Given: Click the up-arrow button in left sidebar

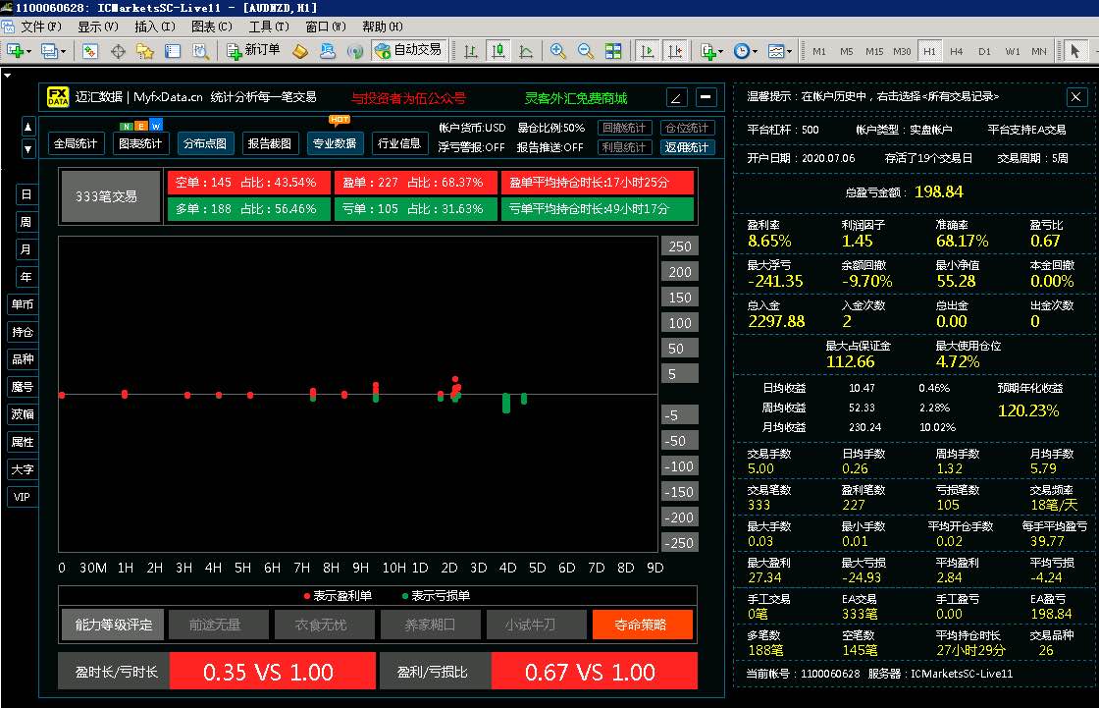Looking at the screenshot, I should point(28,127).
